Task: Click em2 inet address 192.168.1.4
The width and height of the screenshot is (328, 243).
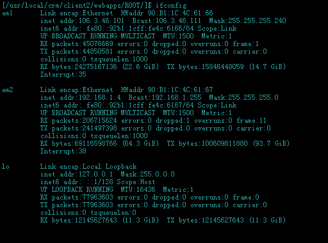Action: click(x=99, y=97)
